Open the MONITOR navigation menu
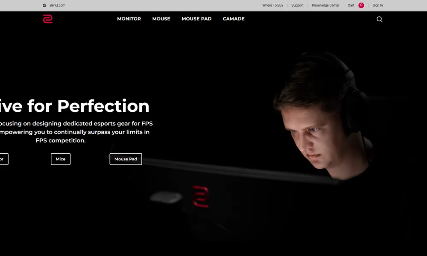Image resolution: width=427 pixels, height=256 pixels. coord(129,19)
